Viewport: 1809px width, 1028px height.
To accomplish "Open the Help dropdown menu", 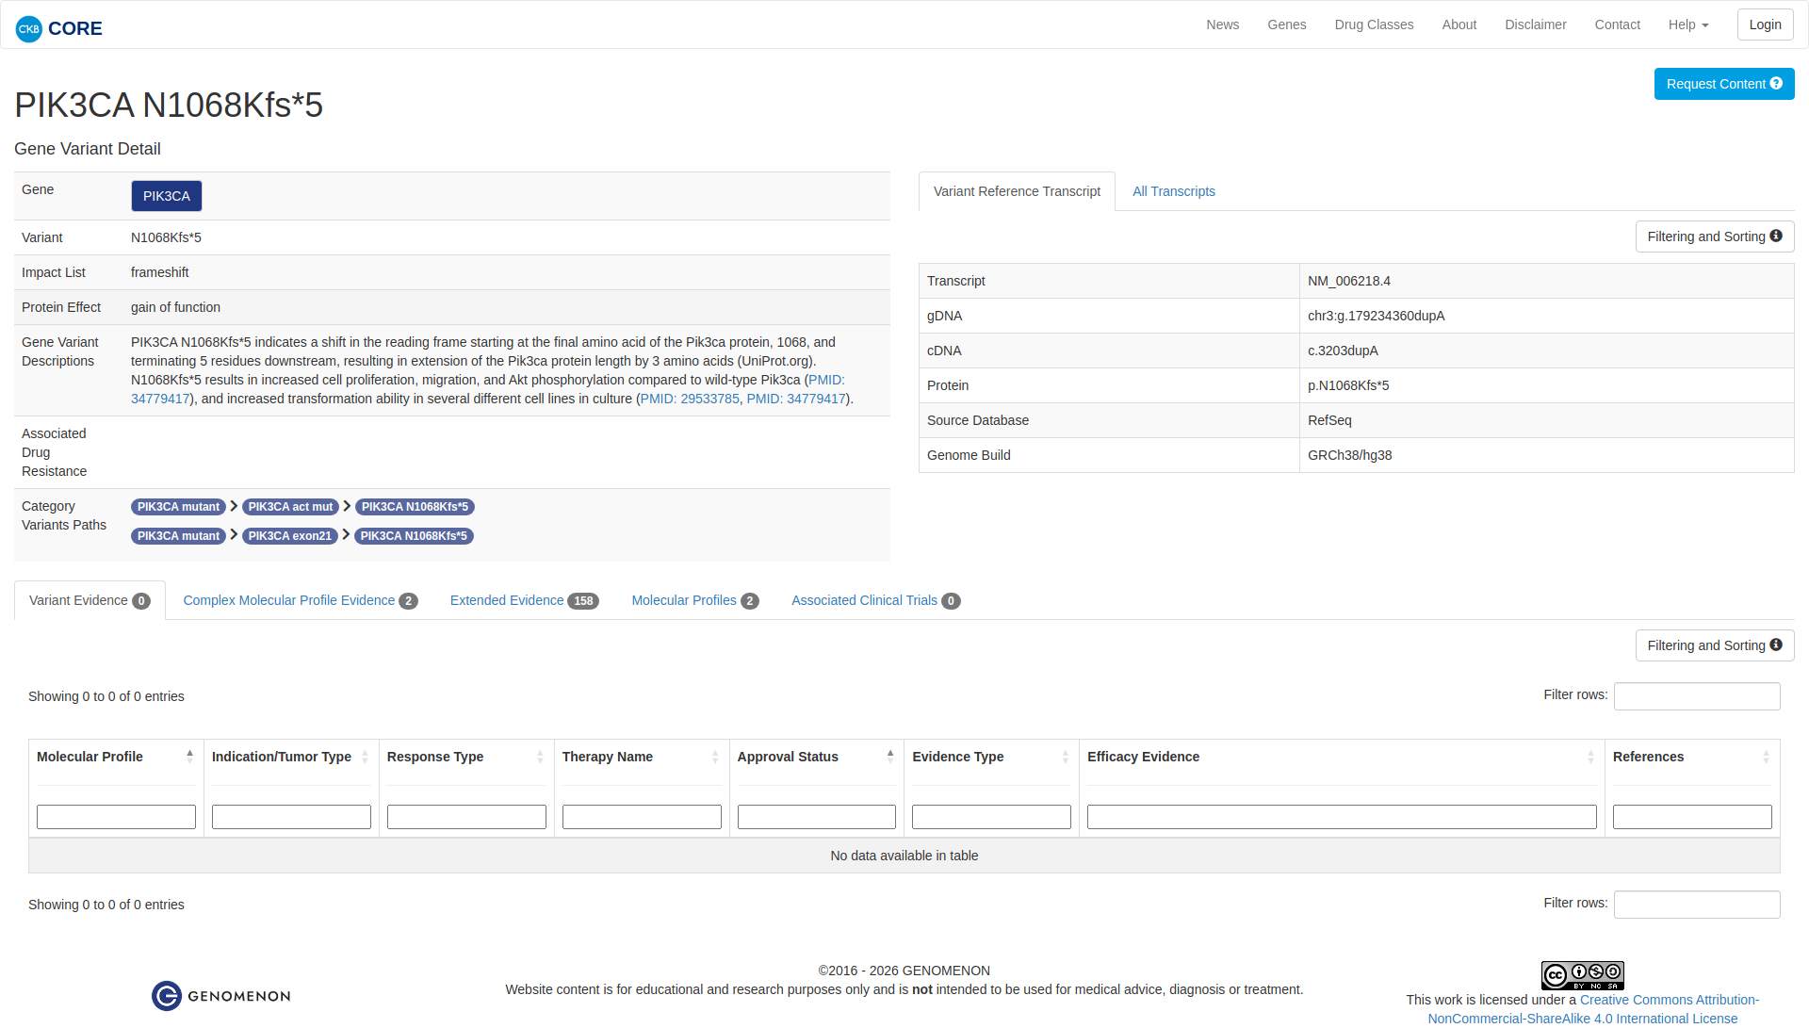I will 1687,24.
